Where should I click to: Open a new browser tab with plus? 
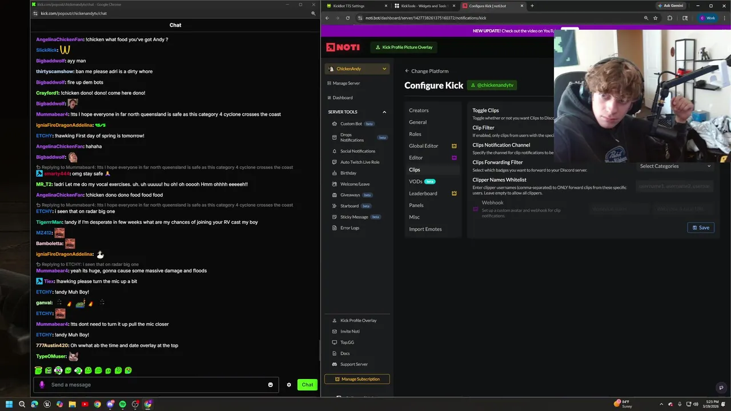click(532, 6)
